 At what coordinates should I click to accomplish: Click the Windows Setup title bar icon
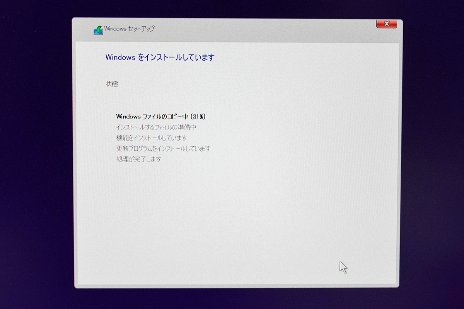tap(98, 30)
